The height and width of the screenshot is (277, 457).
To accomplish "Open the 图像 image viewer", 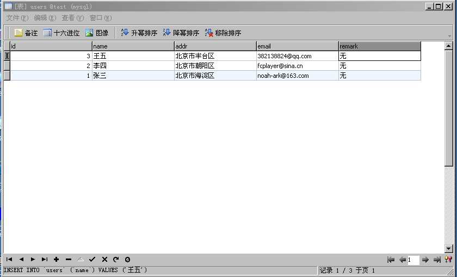I will [x=97, y=33].
